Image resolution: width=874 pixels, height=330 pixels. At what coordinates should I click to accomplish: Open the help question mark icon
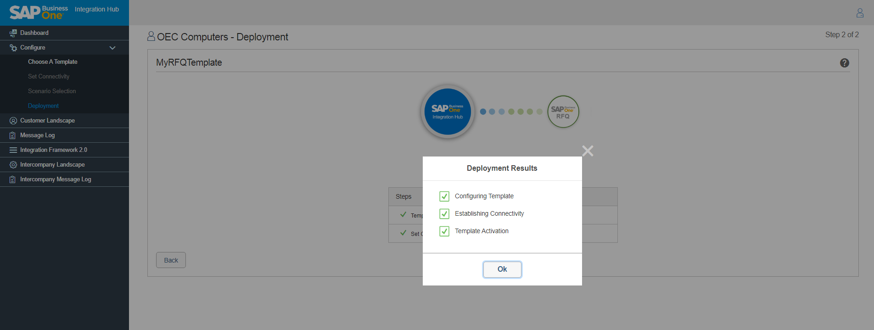tap(844, 63)
